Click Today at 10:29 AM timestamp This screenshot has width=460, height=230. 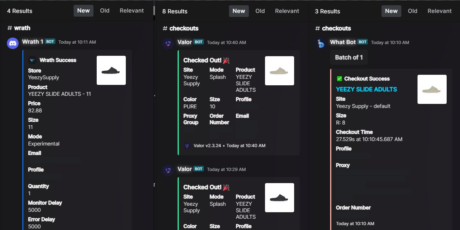click(x=227, y=169)
